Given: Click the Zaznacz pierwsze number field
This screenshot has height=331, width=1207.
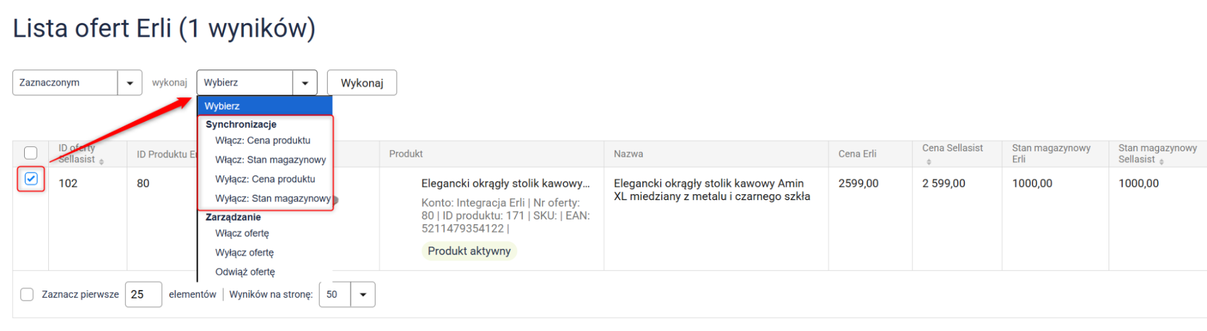Looking at the screenshot, I should coord(144,294).
